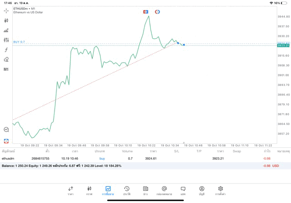
Task: Switch to the quotes (ราคา) tab
Action: [x=70, y=190]
